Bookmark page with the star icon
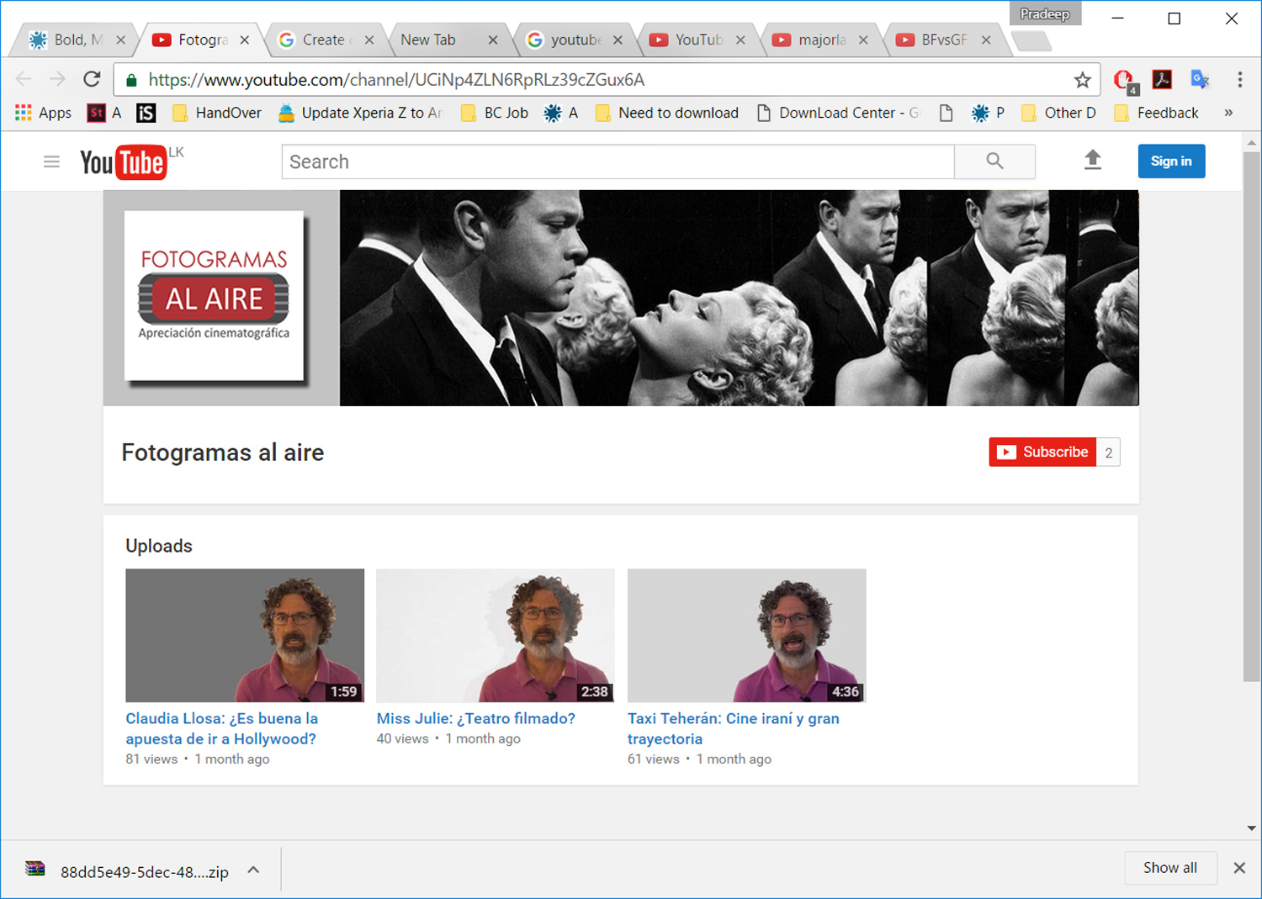 pos(1082,80)
